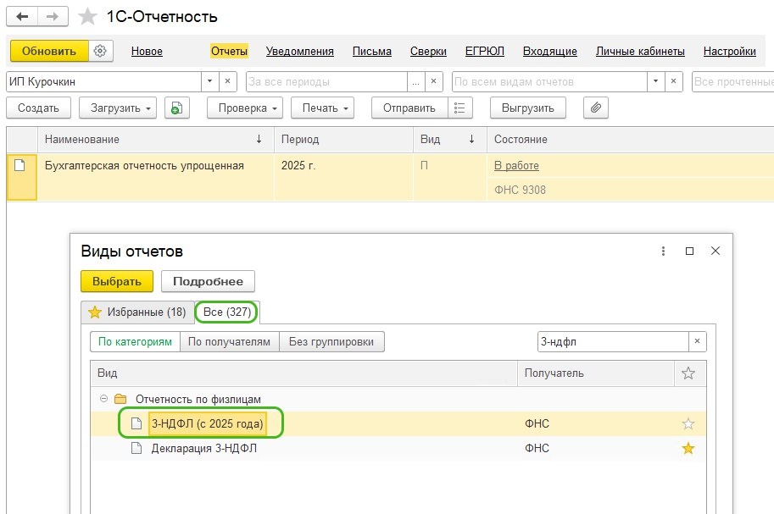Expand the Загрузить dropdown button

point(118,108)
